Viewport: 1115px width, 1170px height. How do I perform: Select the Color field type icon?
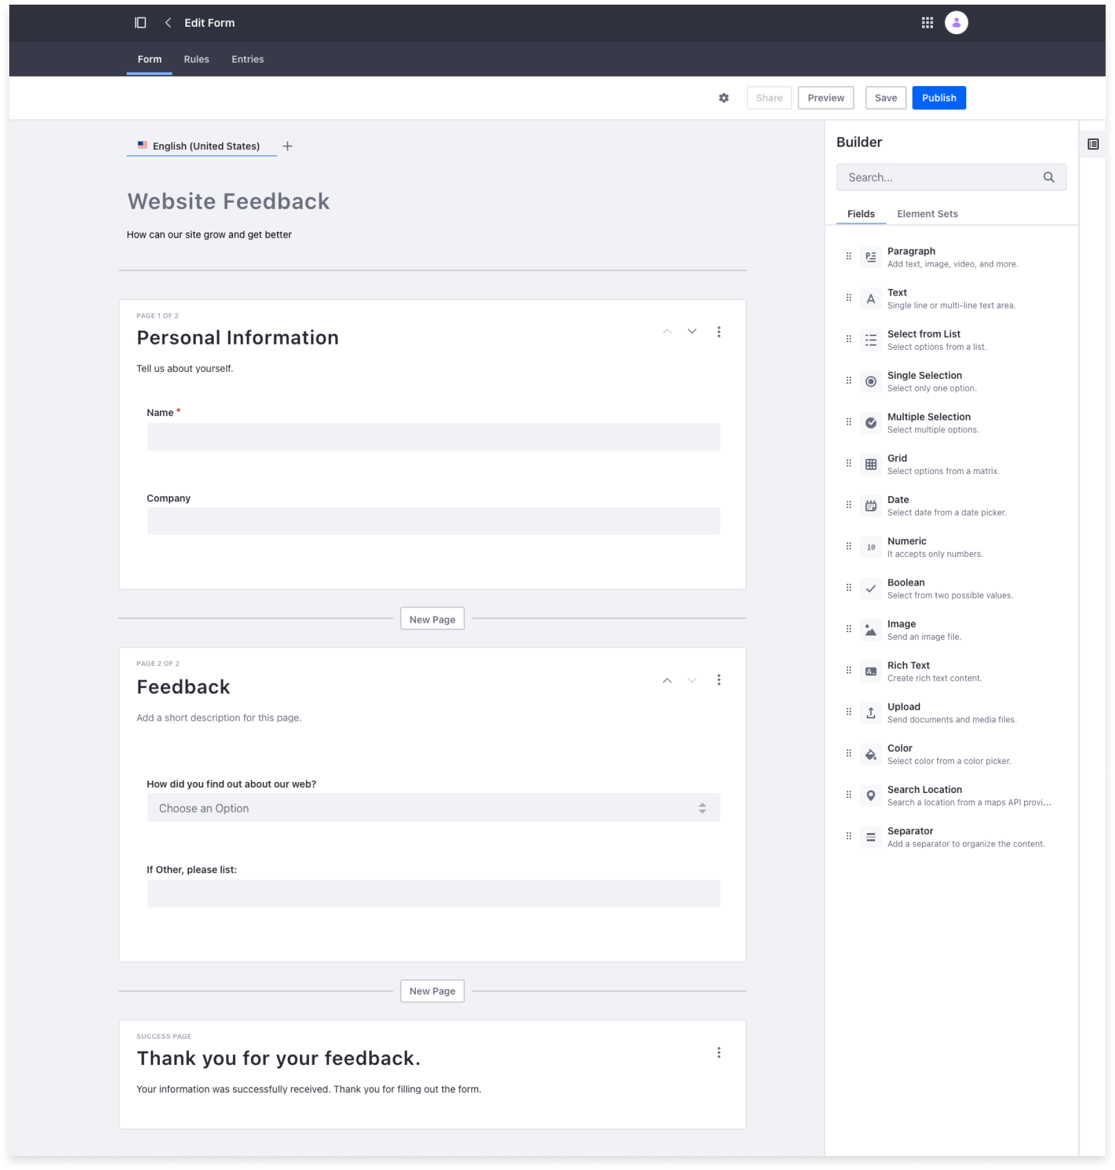[x=870, y=754]
